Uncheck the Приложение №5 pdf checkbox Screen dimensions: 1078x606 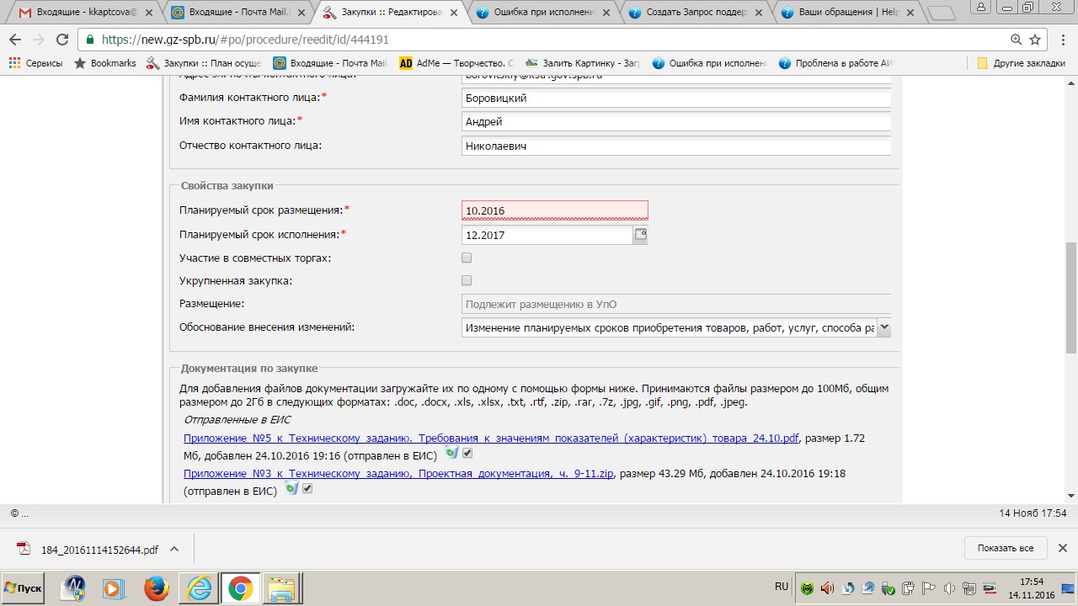tap(468, 454)
